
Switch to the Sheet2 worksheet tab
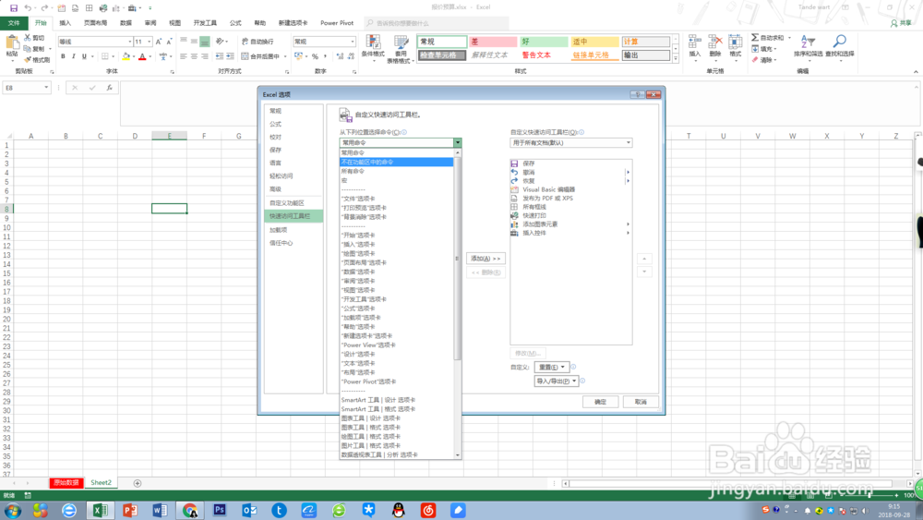[101, 483]
